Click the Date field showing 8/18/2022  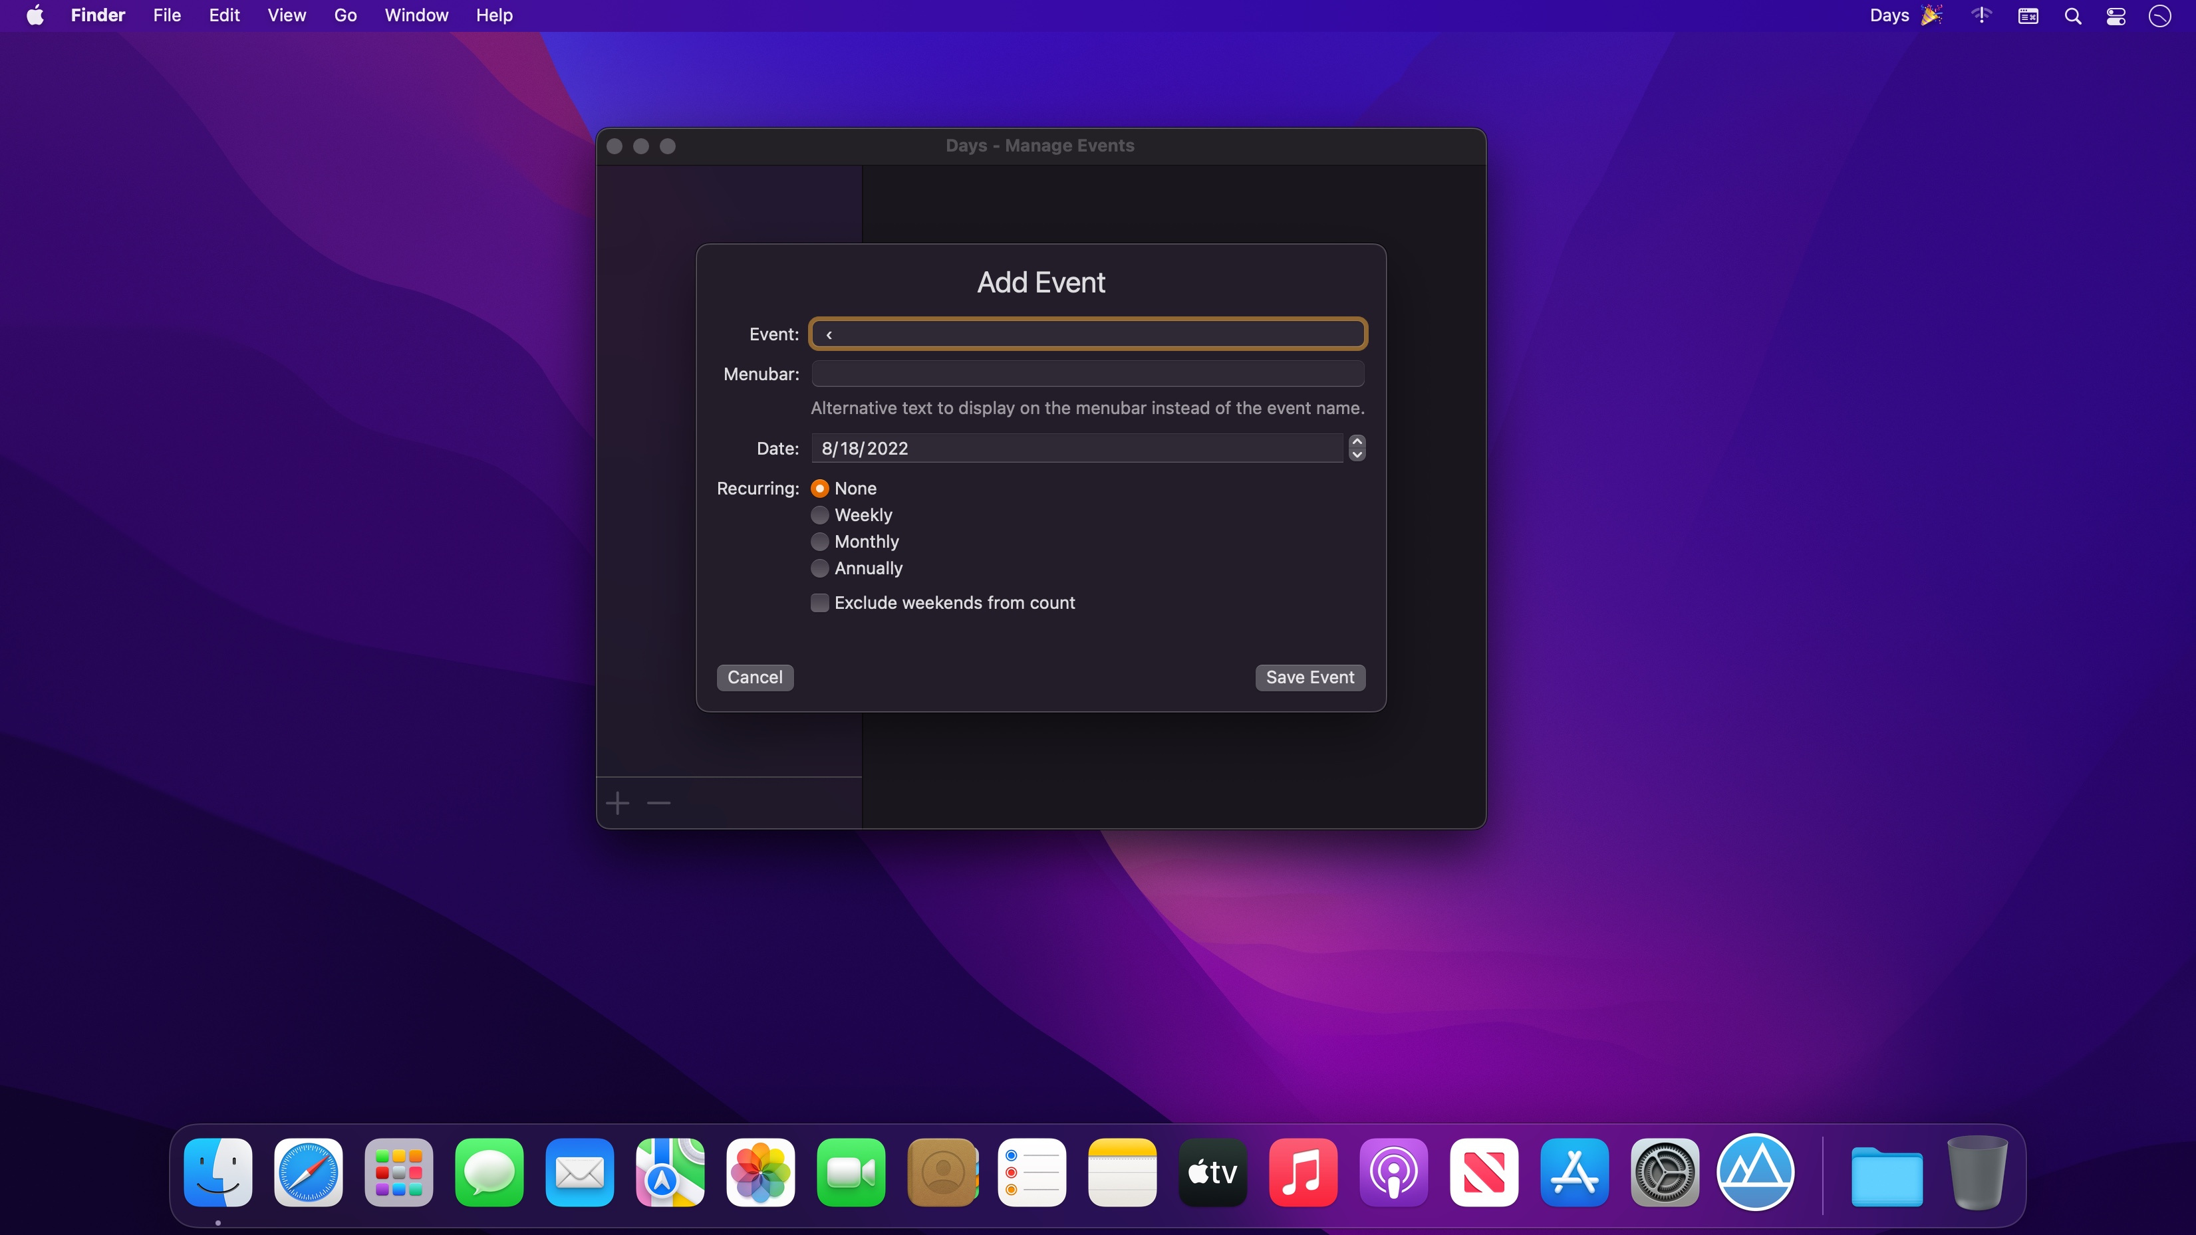1077,448
